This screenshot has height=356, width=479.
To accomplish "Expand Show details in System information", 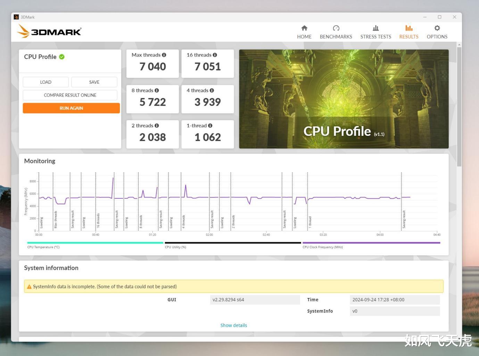I will click(x=233, y=325).
